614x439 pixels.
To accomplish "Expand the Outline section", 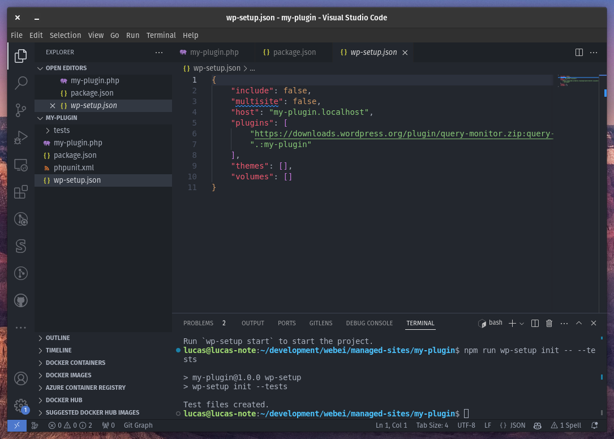I will click(104, 338).
